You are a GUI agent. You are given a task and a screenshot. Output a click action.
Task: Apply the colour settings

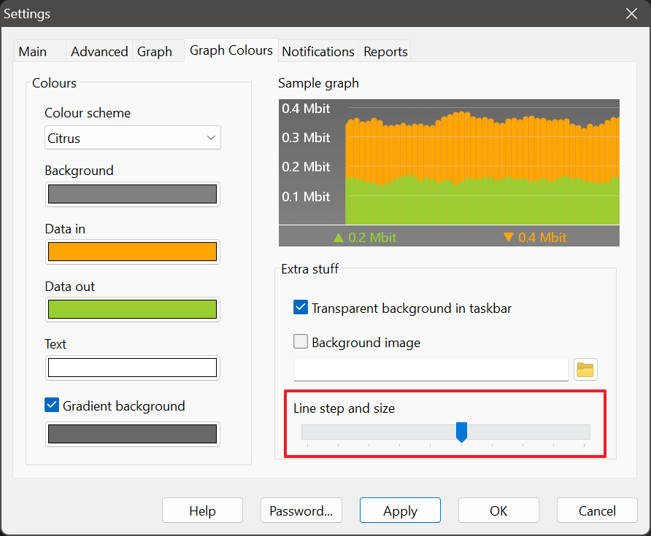pyautogui.click(x=400, y=510)
